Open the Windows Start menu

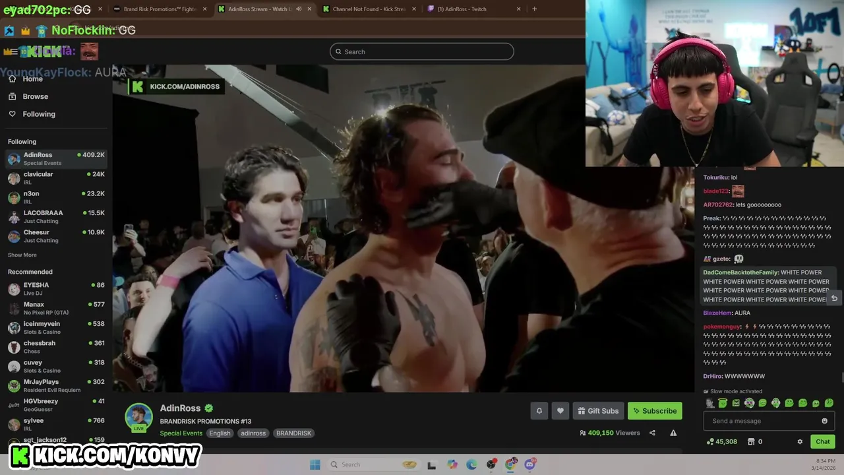315,464
